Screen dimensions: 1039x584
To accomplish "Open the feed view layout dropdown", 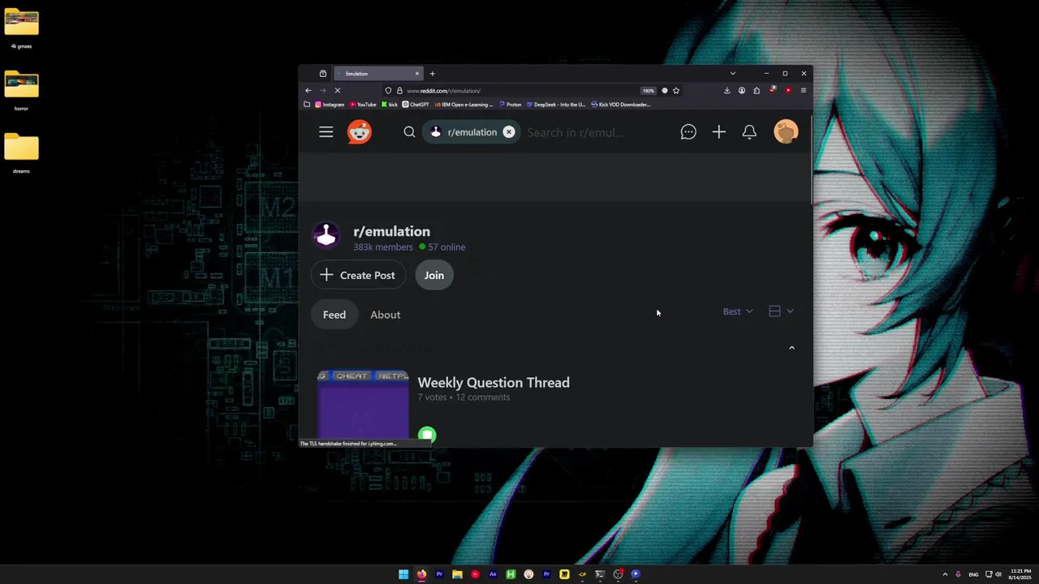I will (781, 311).
